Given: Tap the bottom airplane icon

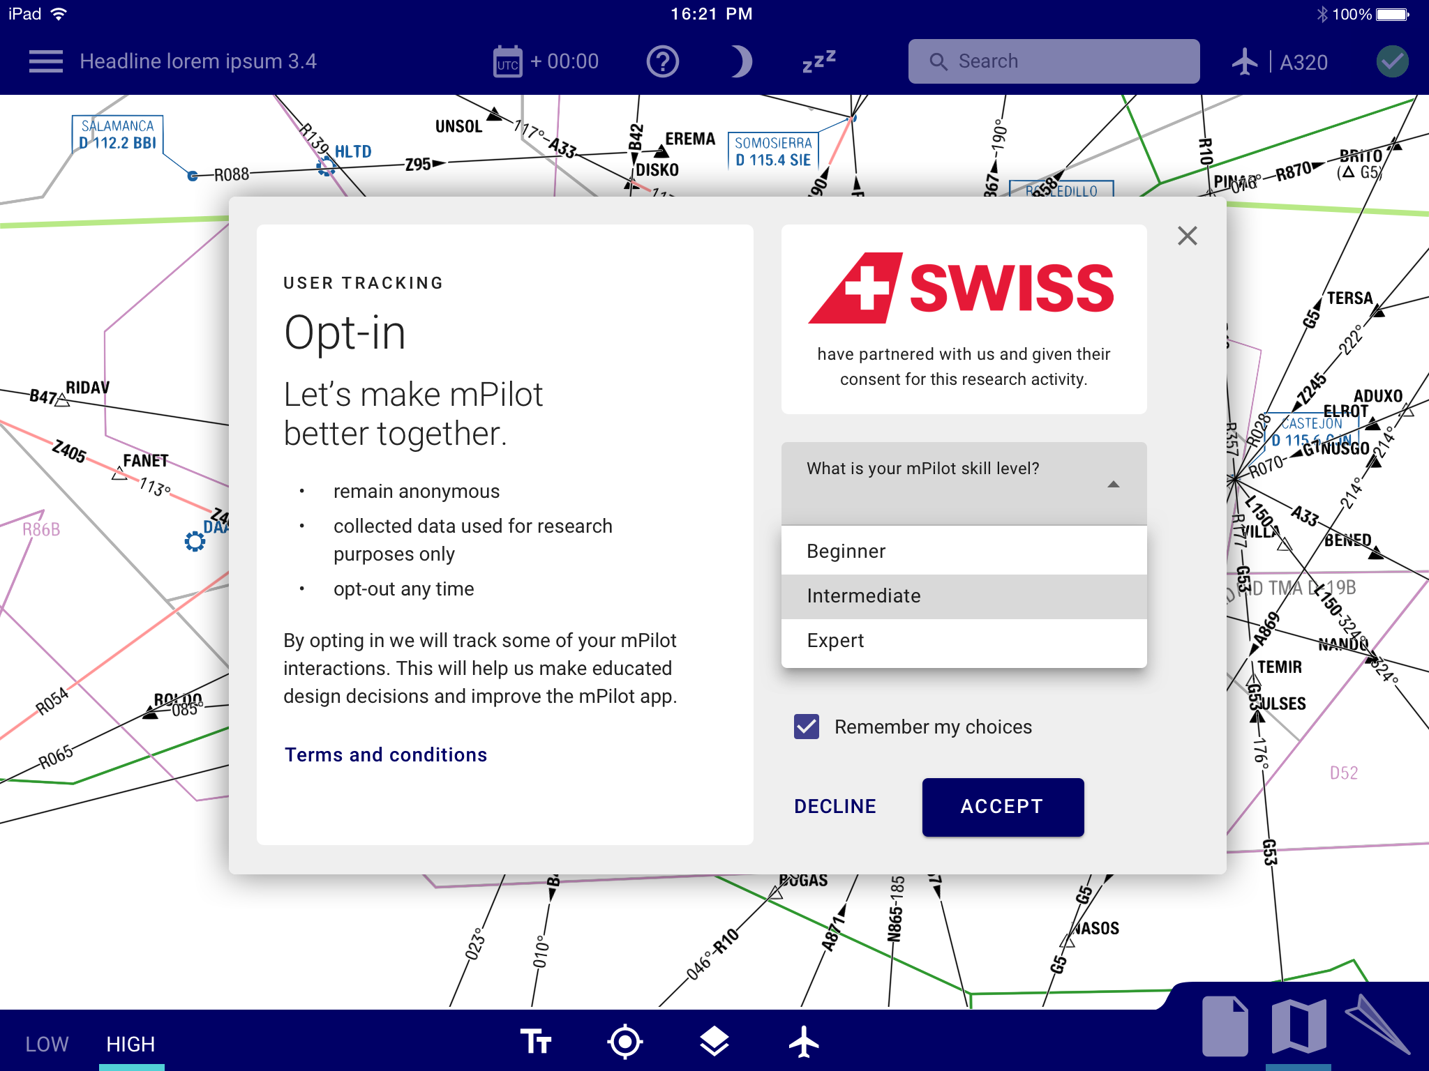Looking at the screenshot, I should (804, 1042).
